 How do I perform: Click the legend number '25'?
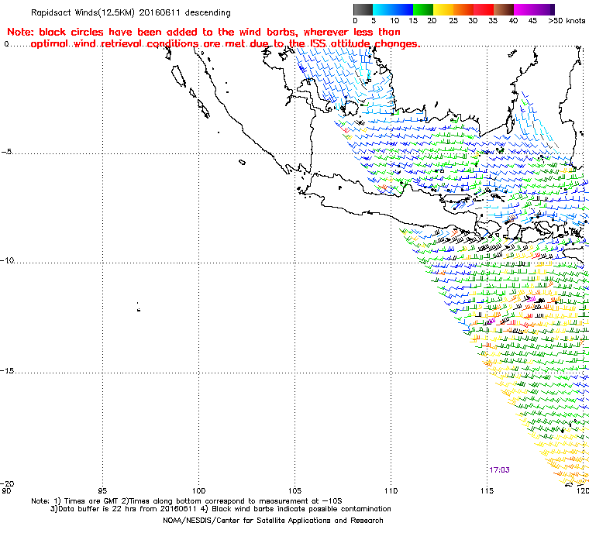[453, 21]
